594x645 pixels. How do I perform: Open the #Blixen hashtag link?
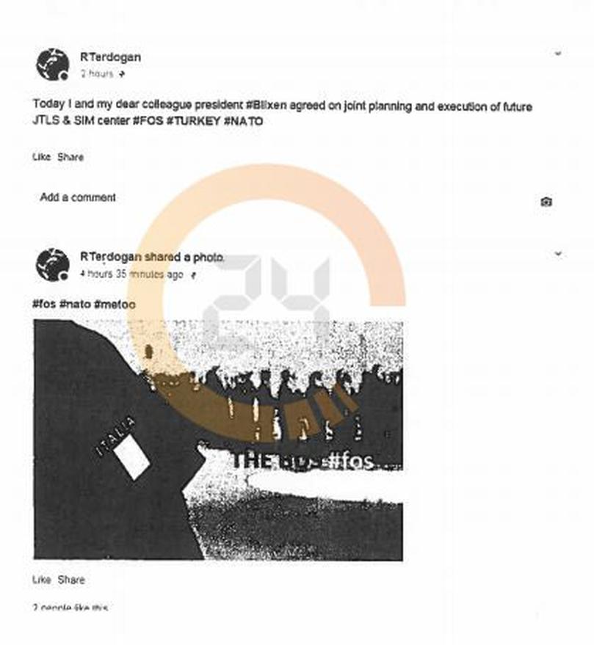(x=266, y=106)
